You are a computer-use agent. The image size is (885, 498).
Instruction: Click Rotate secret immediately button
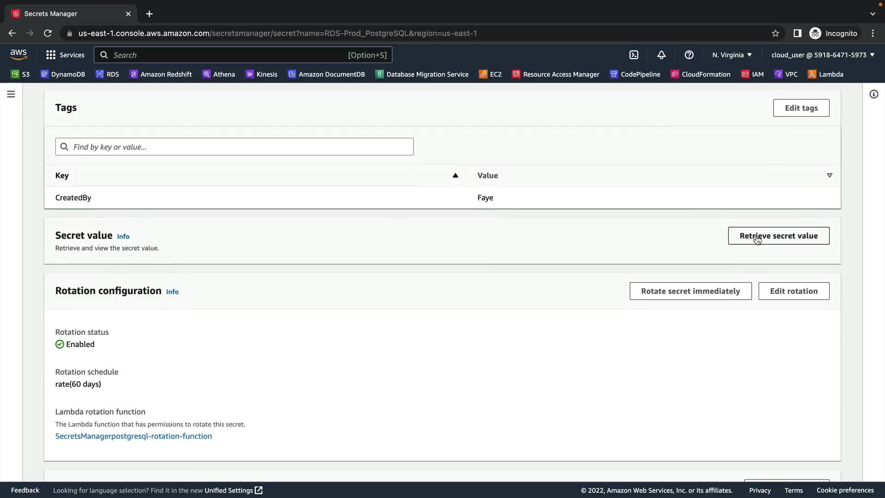click(x=690, y=291)
